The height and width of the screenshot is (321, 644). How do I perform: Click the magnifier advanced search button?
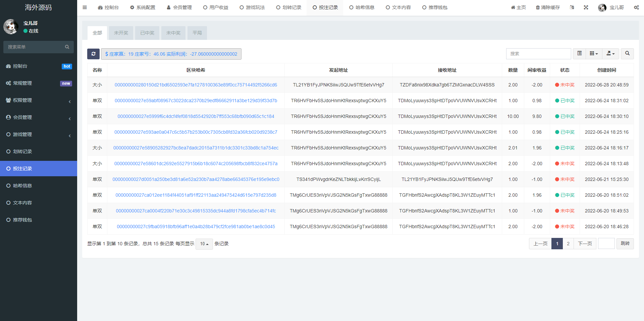[627, 54]
